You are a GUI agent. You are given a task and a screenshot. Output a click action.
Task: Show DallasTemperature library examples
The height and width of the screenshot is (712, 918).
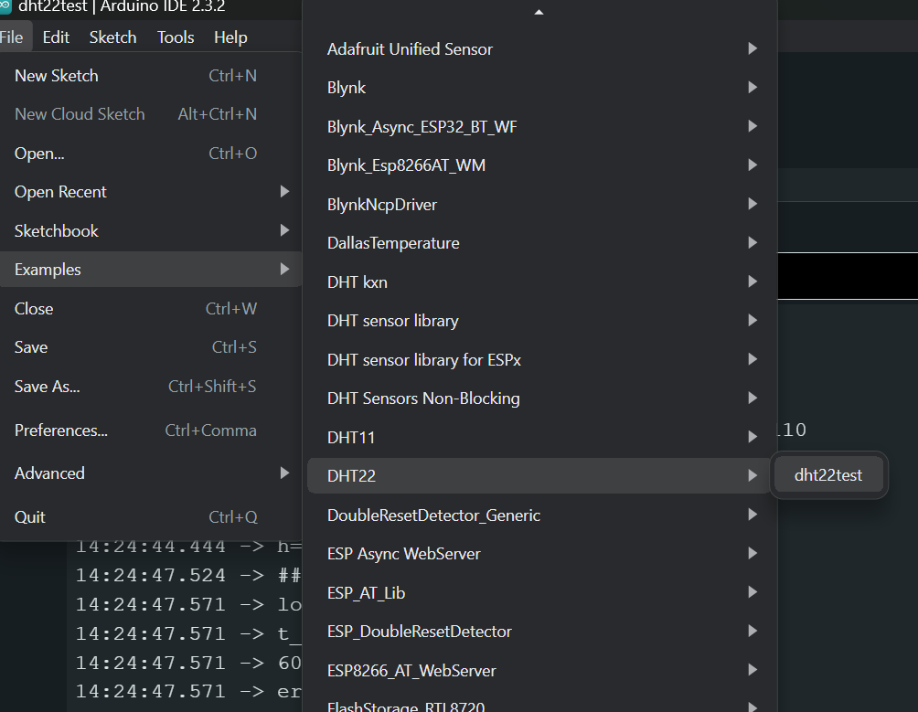click(539, 243)
